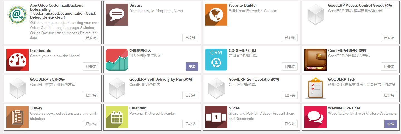This screenshot has height=134, width=401.
Task: Click 已安装 button on Dashboards card
Action: [x=91, y=67]
